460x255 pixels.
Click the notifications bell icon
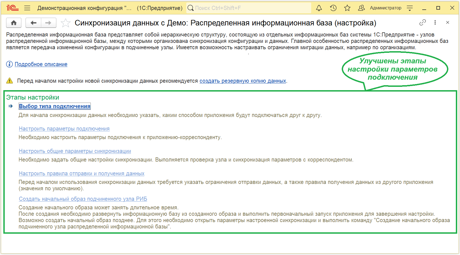tap(319, 8)
